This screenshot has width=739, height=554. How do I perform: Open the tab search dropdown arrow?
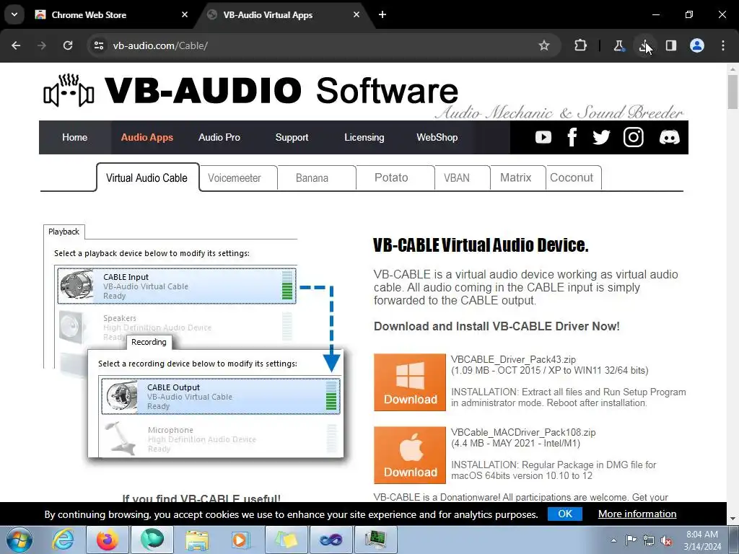click(x=14, y=14)
